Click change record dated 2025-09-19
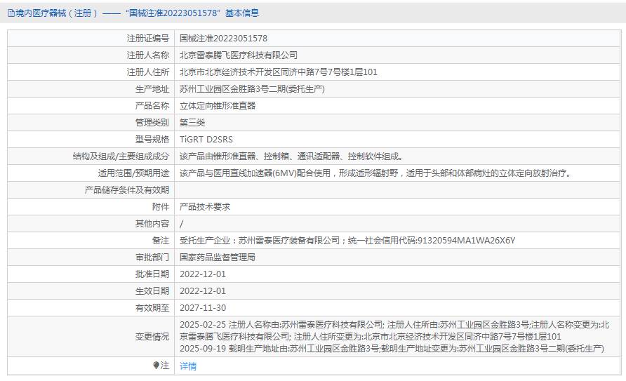 pos(392,348)
